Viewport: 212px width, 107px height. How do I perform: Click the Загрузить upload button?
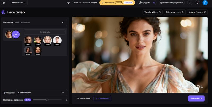pyautogui.click(x=45, y=32)
